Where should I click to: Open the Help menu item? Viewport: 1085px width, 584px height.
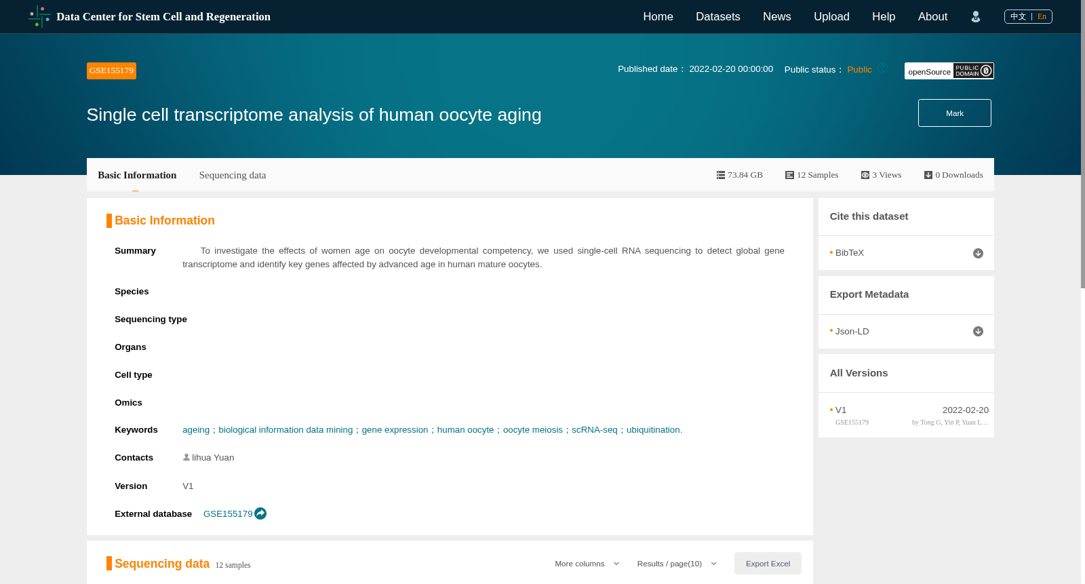coord(884,17)
